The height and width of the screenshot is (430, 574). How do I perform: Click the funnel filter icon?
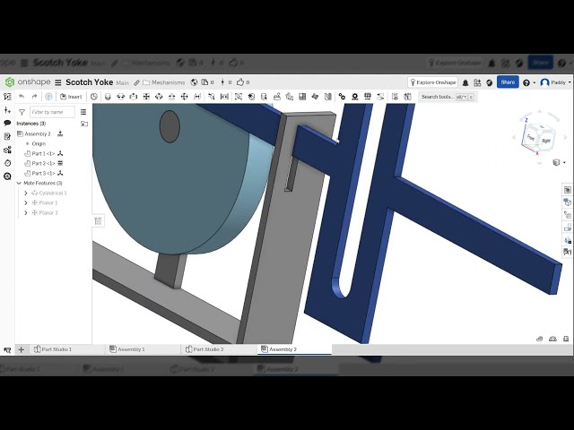tap(22, 112)
